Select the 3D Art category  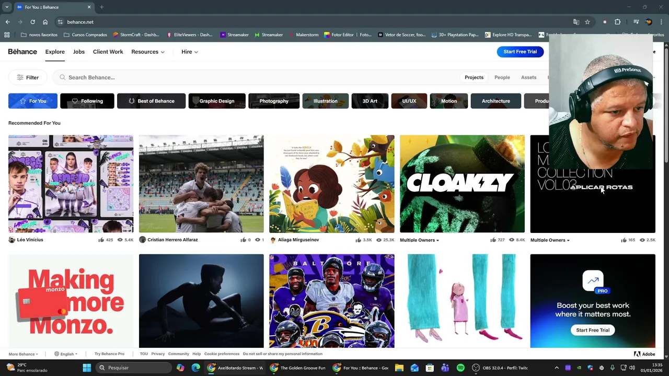pos(370,101)
